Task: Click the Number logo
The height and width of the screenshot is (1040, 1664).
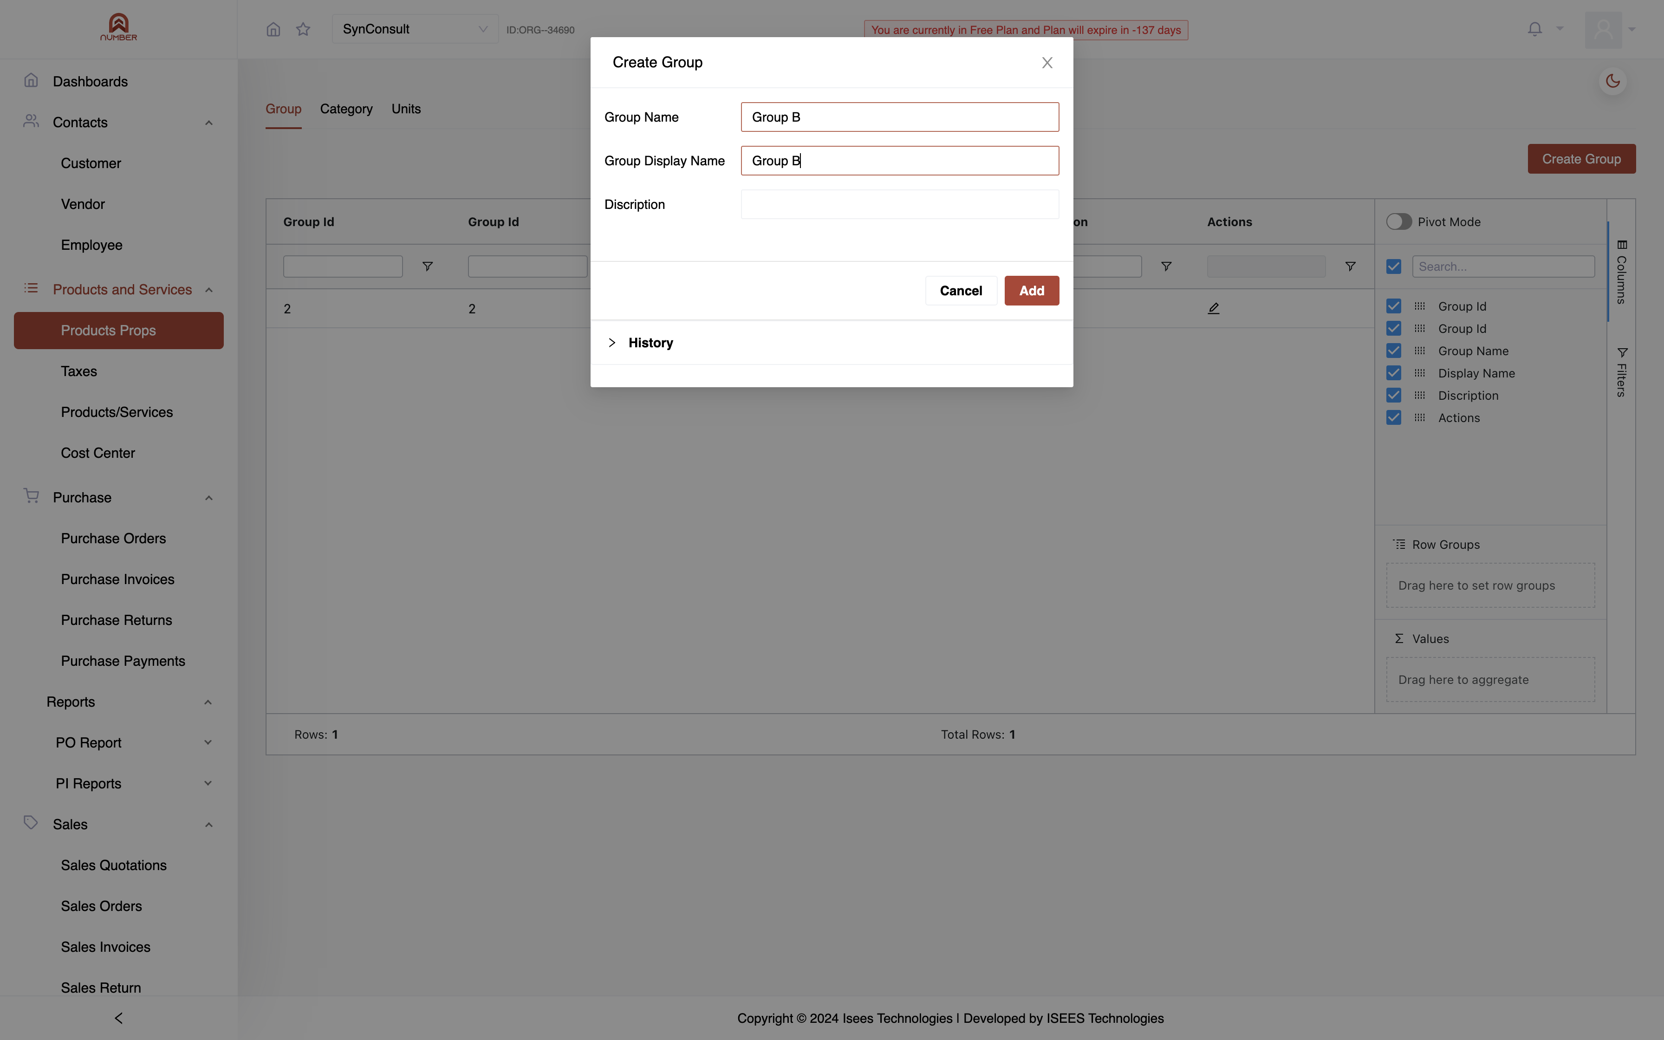Action: click(118, 27)
